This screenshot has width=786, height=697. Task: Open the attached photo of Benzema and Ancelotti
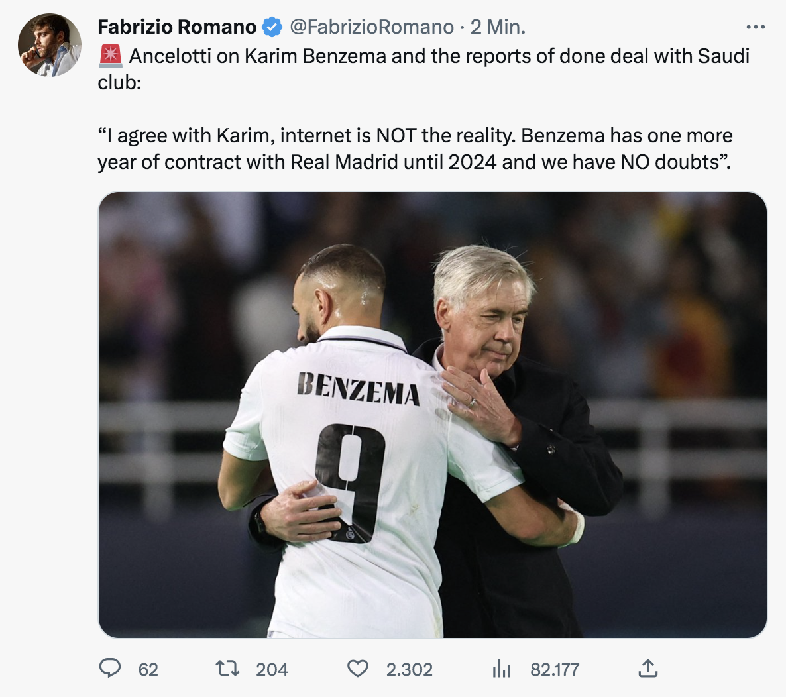[432, 415]
